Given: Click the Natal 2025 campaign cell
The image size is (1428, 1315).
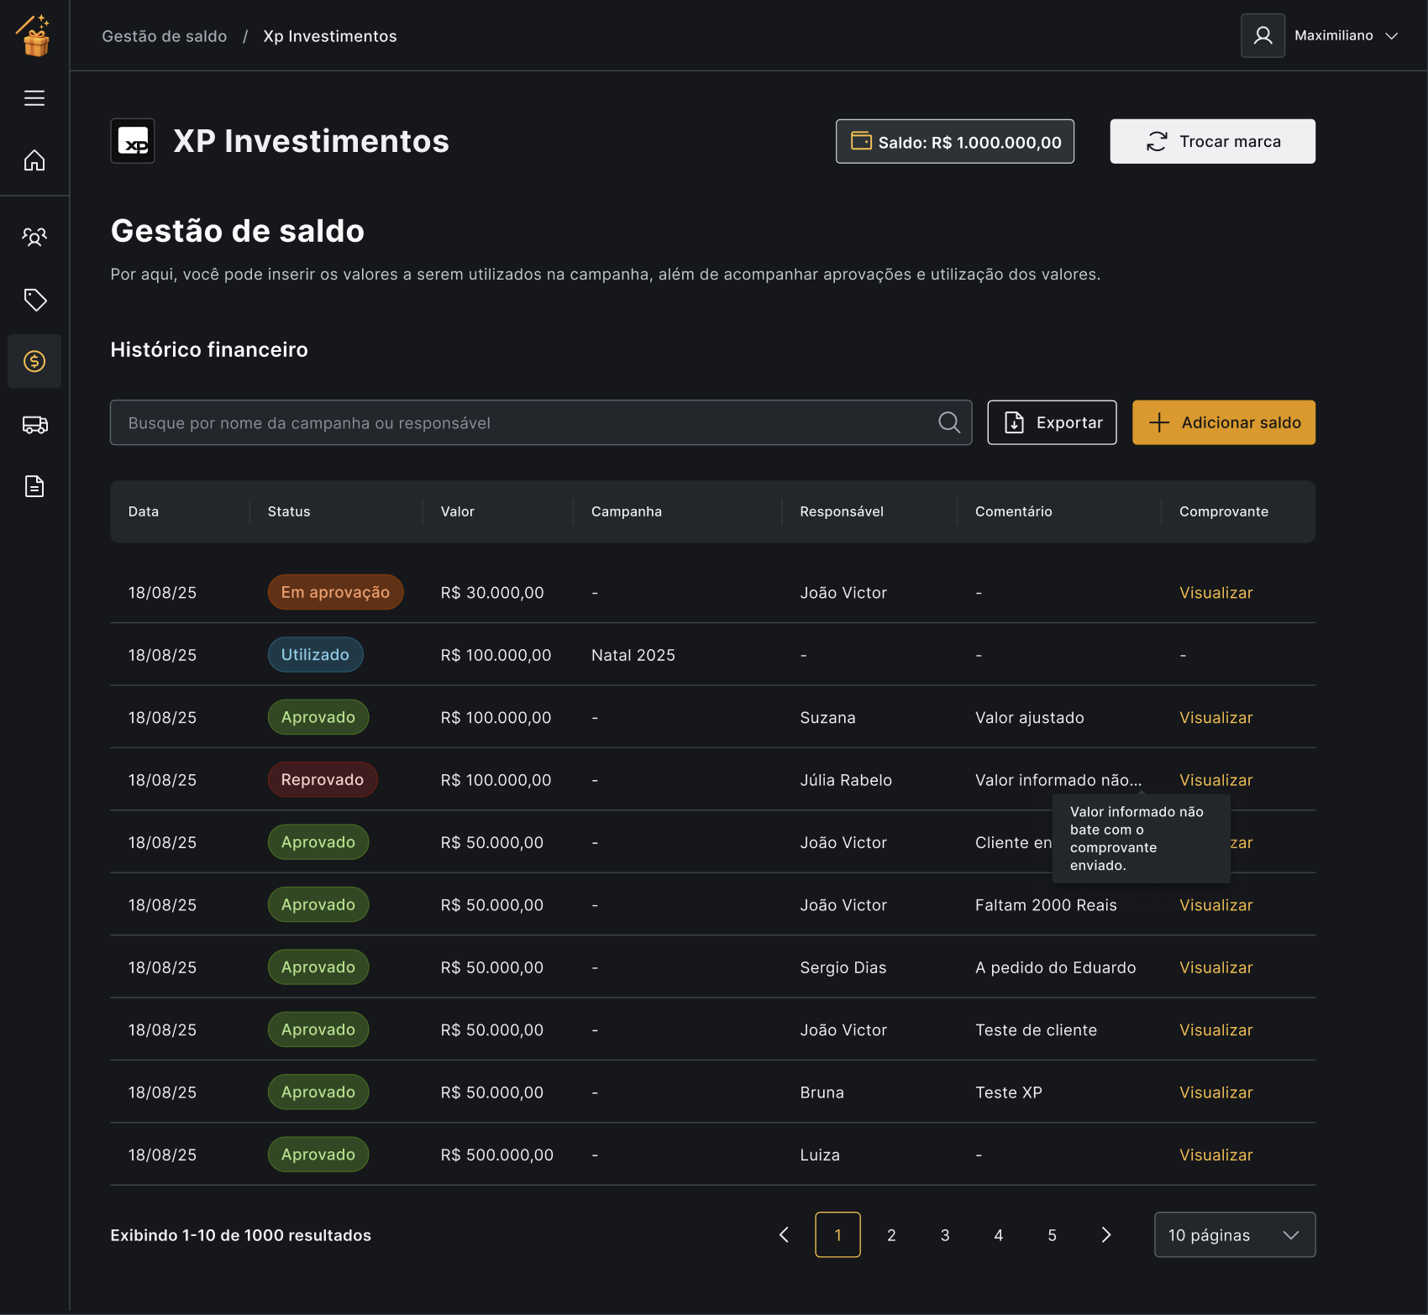Looking at the screenshot, I should click(633, 655).
